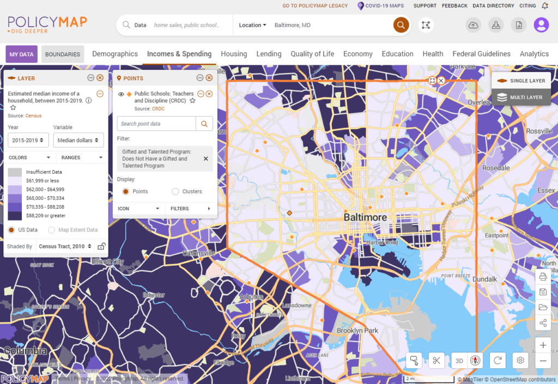Screen dimensions: 558x384
Task: Select US Data radio option
Action: click(11, 230)
